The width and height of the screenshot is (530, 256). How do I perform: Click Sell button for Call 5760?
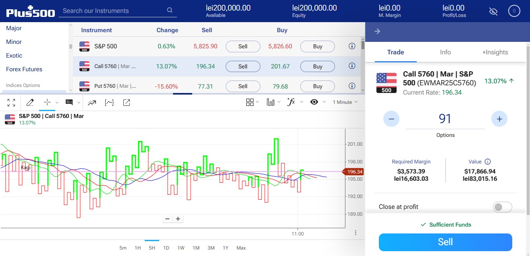coord(243,66)
